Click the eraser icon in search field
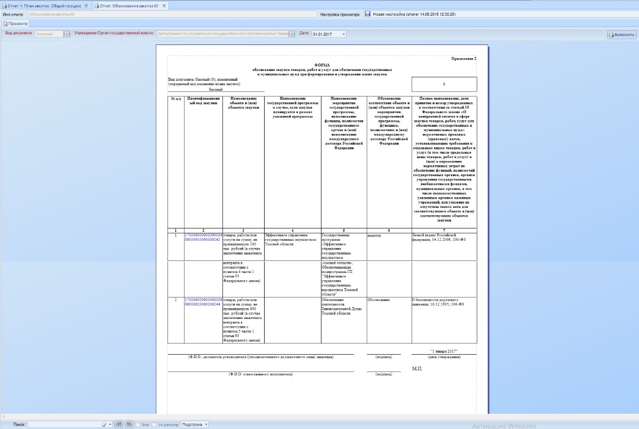The width and height of the screenshot is (639, 429). coord(104,424)
